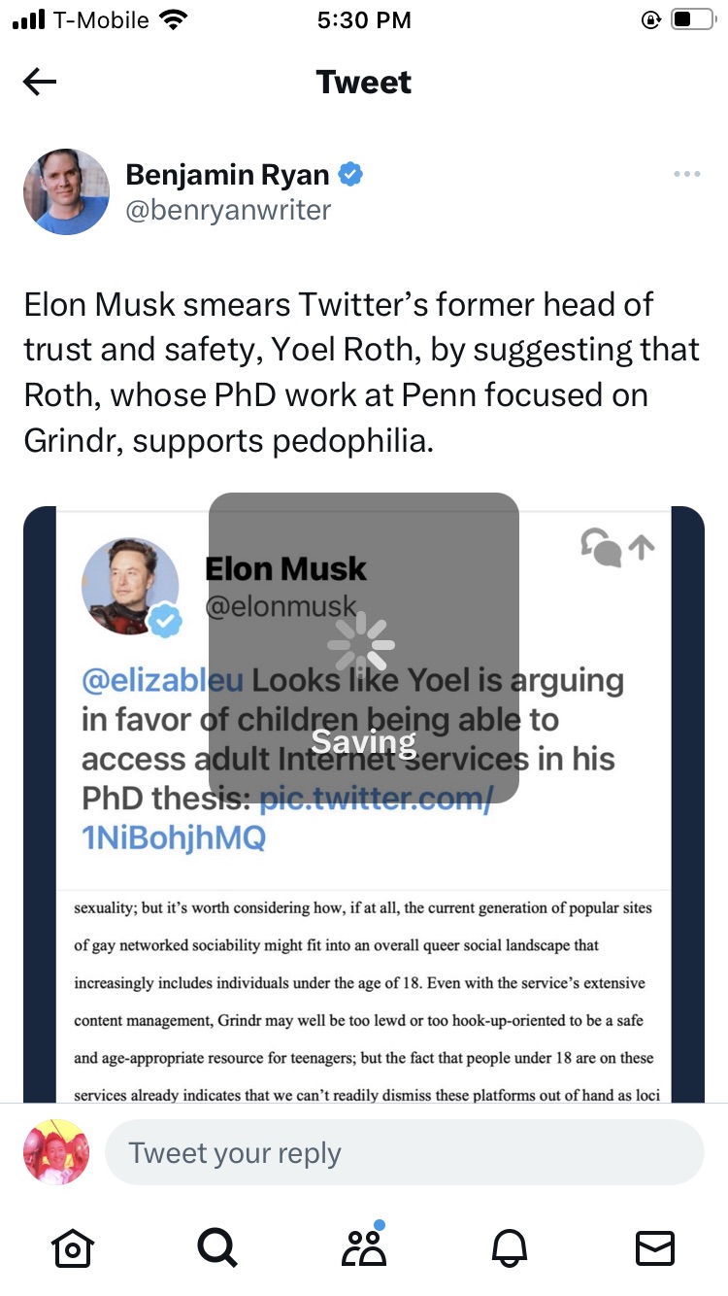Tap the blue verified badge beside Benjamin Ryan

[350, 175]
